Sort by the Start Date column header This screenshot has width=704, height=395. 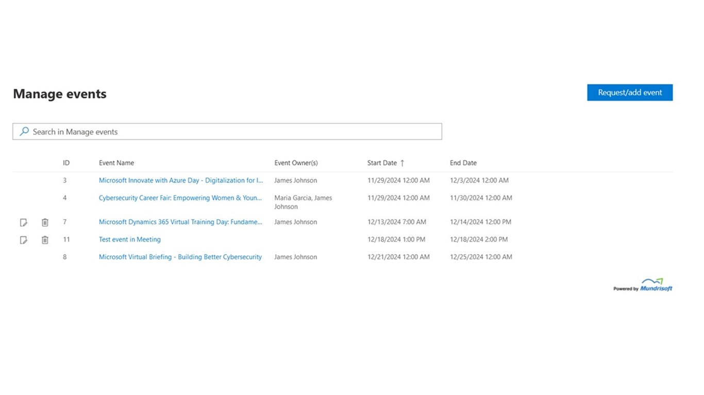coord(382,163)
